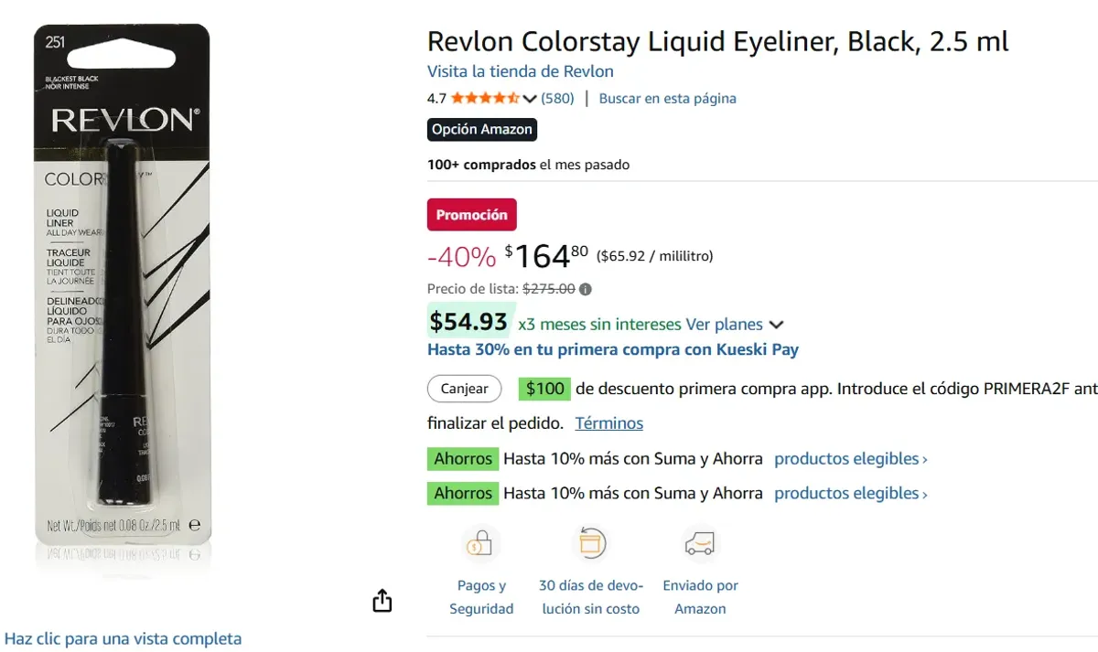Click the info icon next to Precio de lista
Viewport: 1098px width, 652px height.
583,288
